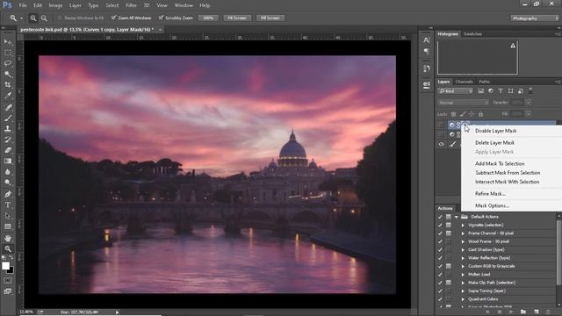Select the Healing Brush tool
Screen dimensions: 562x316
click(8, 107)
